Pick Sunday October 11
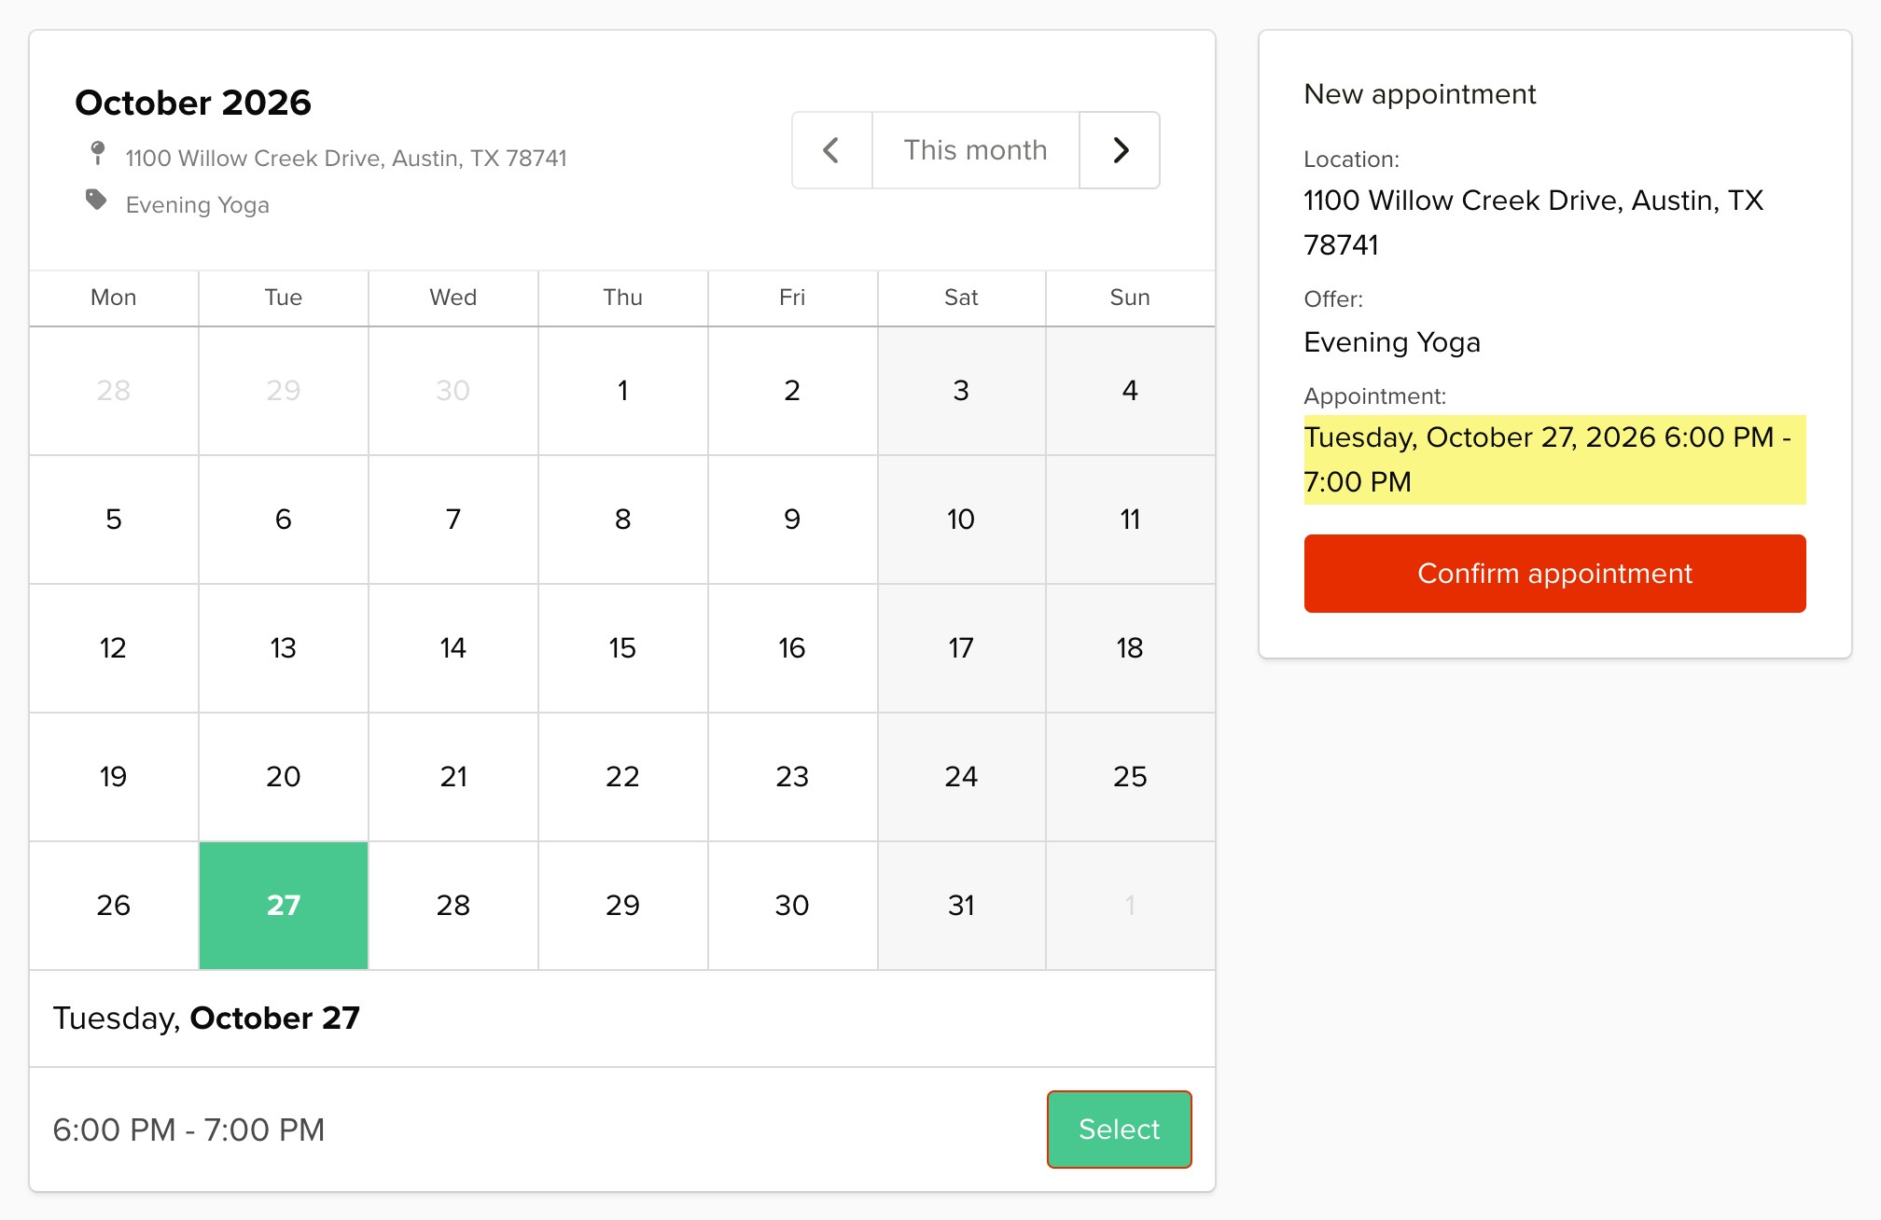 [1130, 520]
